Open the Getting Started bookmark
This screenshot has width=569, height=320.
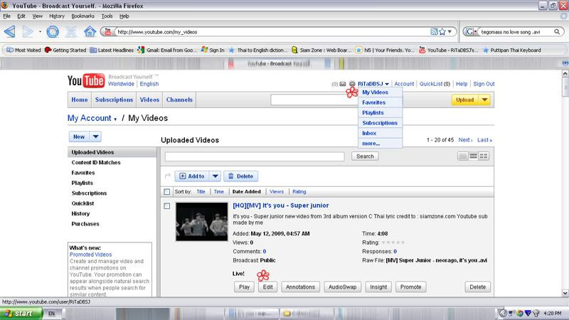(x=65, y=50)
